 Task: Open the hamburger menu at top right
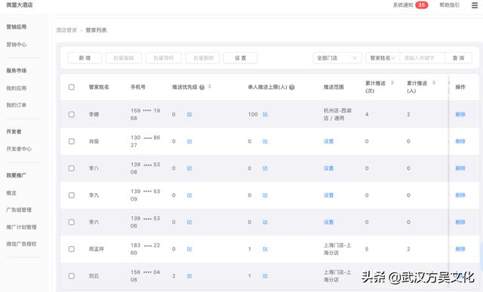pyautogui.click(x=475, y=5)
